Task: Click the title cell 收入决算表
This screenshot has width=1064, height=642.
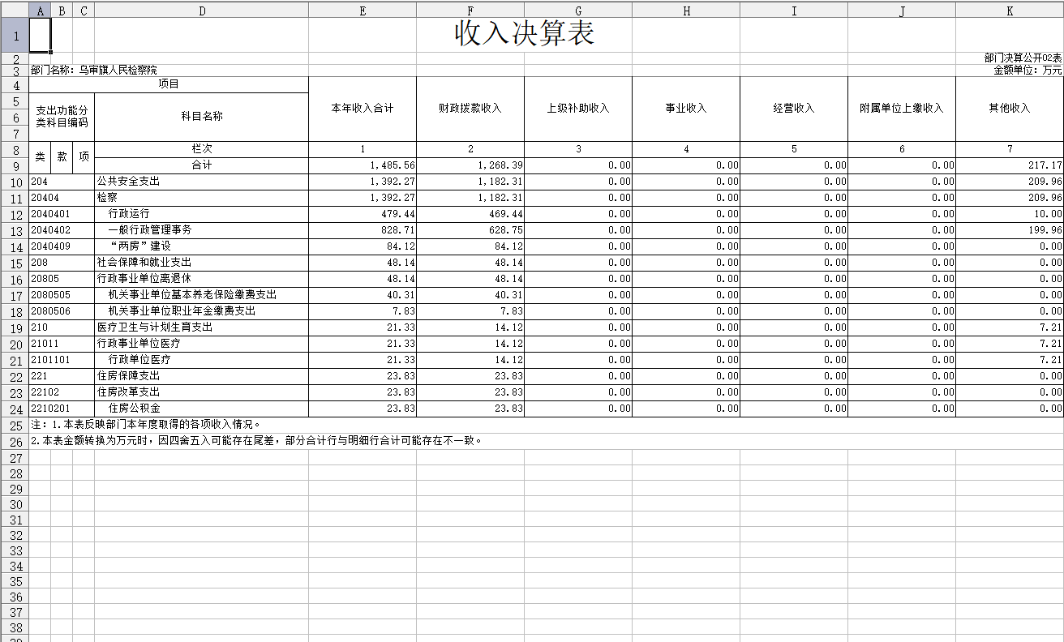Action: 525,34
